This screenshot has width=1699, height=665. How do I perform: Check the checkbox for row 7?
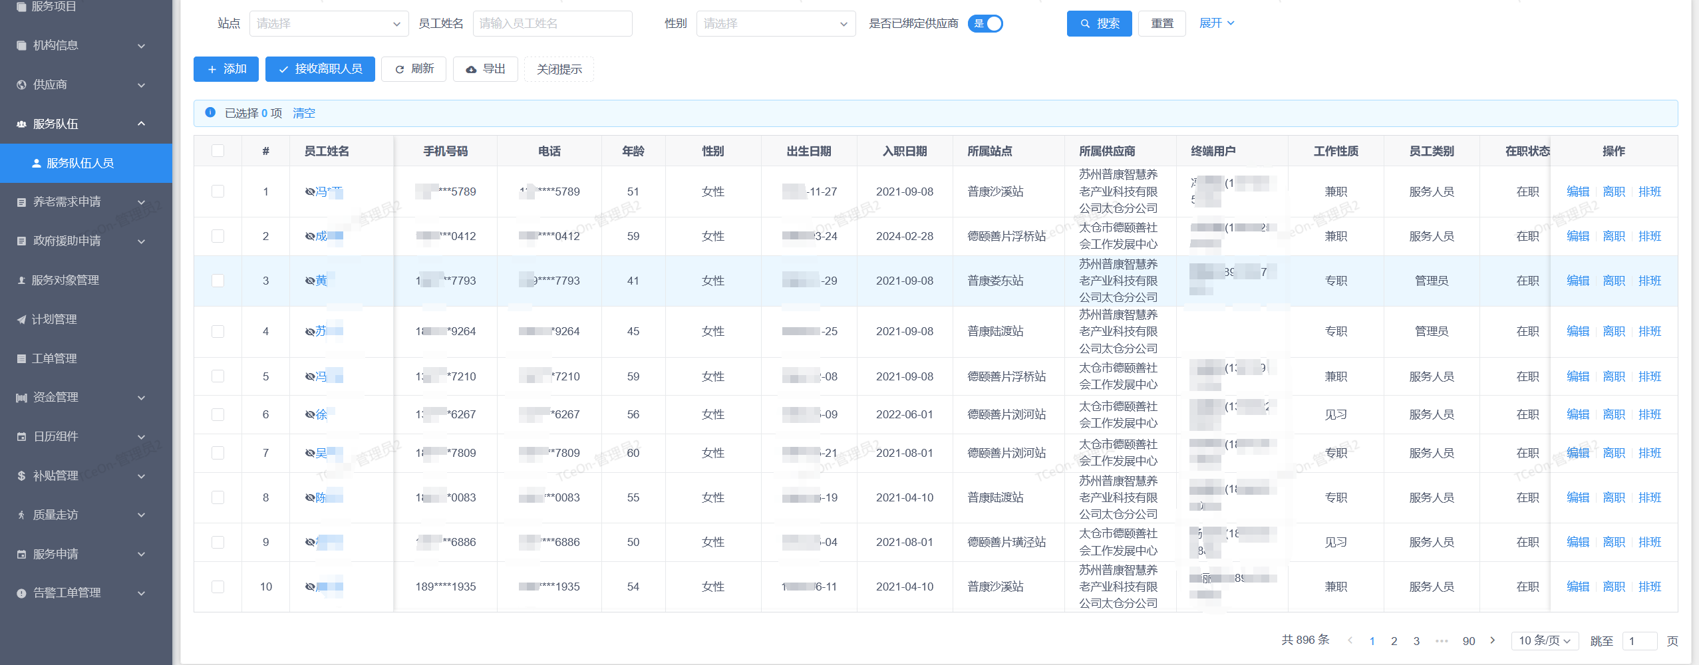[218, 452]
